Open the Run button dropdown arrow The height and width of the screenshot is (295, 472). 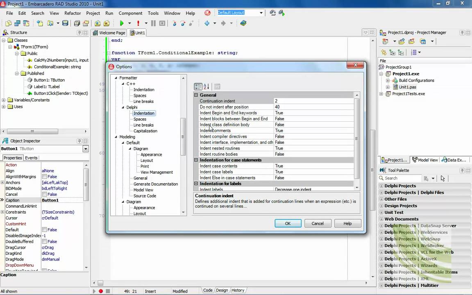click(x=129, y=23)
